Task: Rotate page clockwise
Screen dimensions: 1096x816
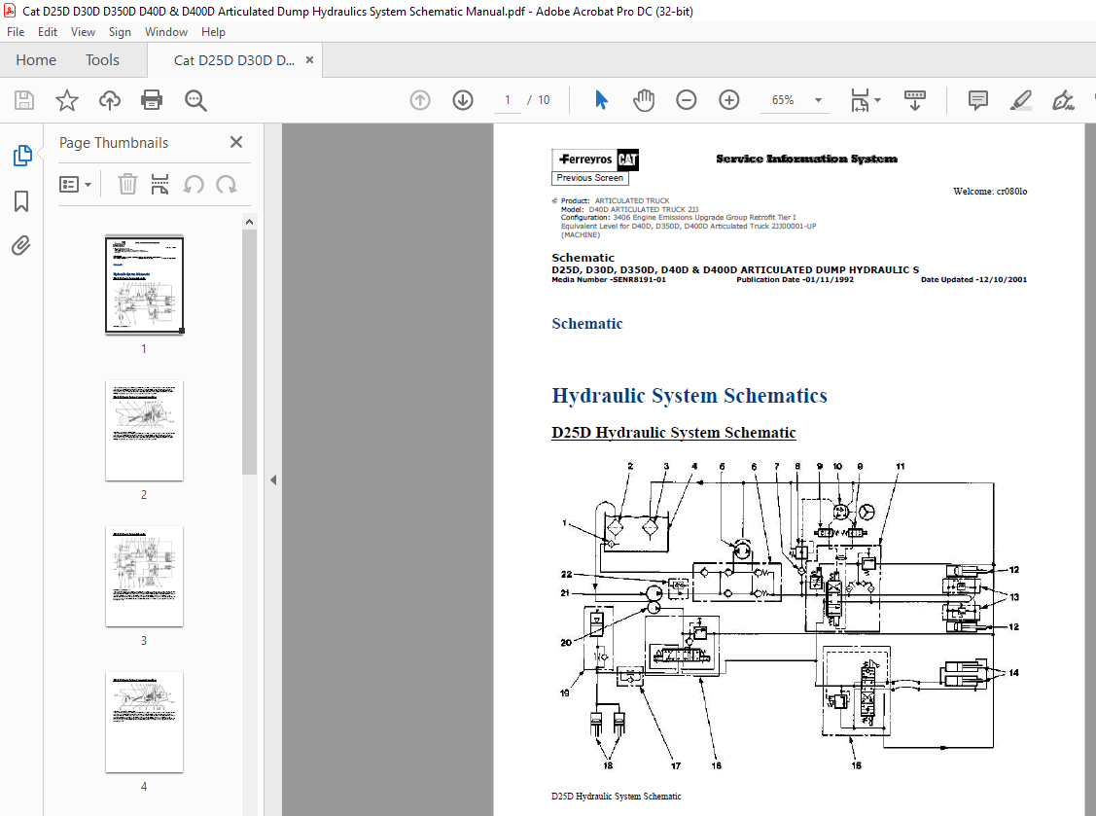Action: (227, 185)
